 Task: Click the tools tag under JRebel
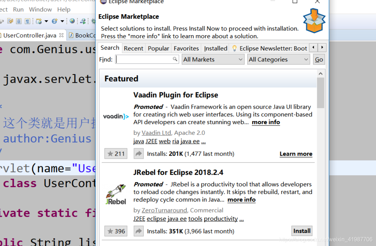[195, 219]
